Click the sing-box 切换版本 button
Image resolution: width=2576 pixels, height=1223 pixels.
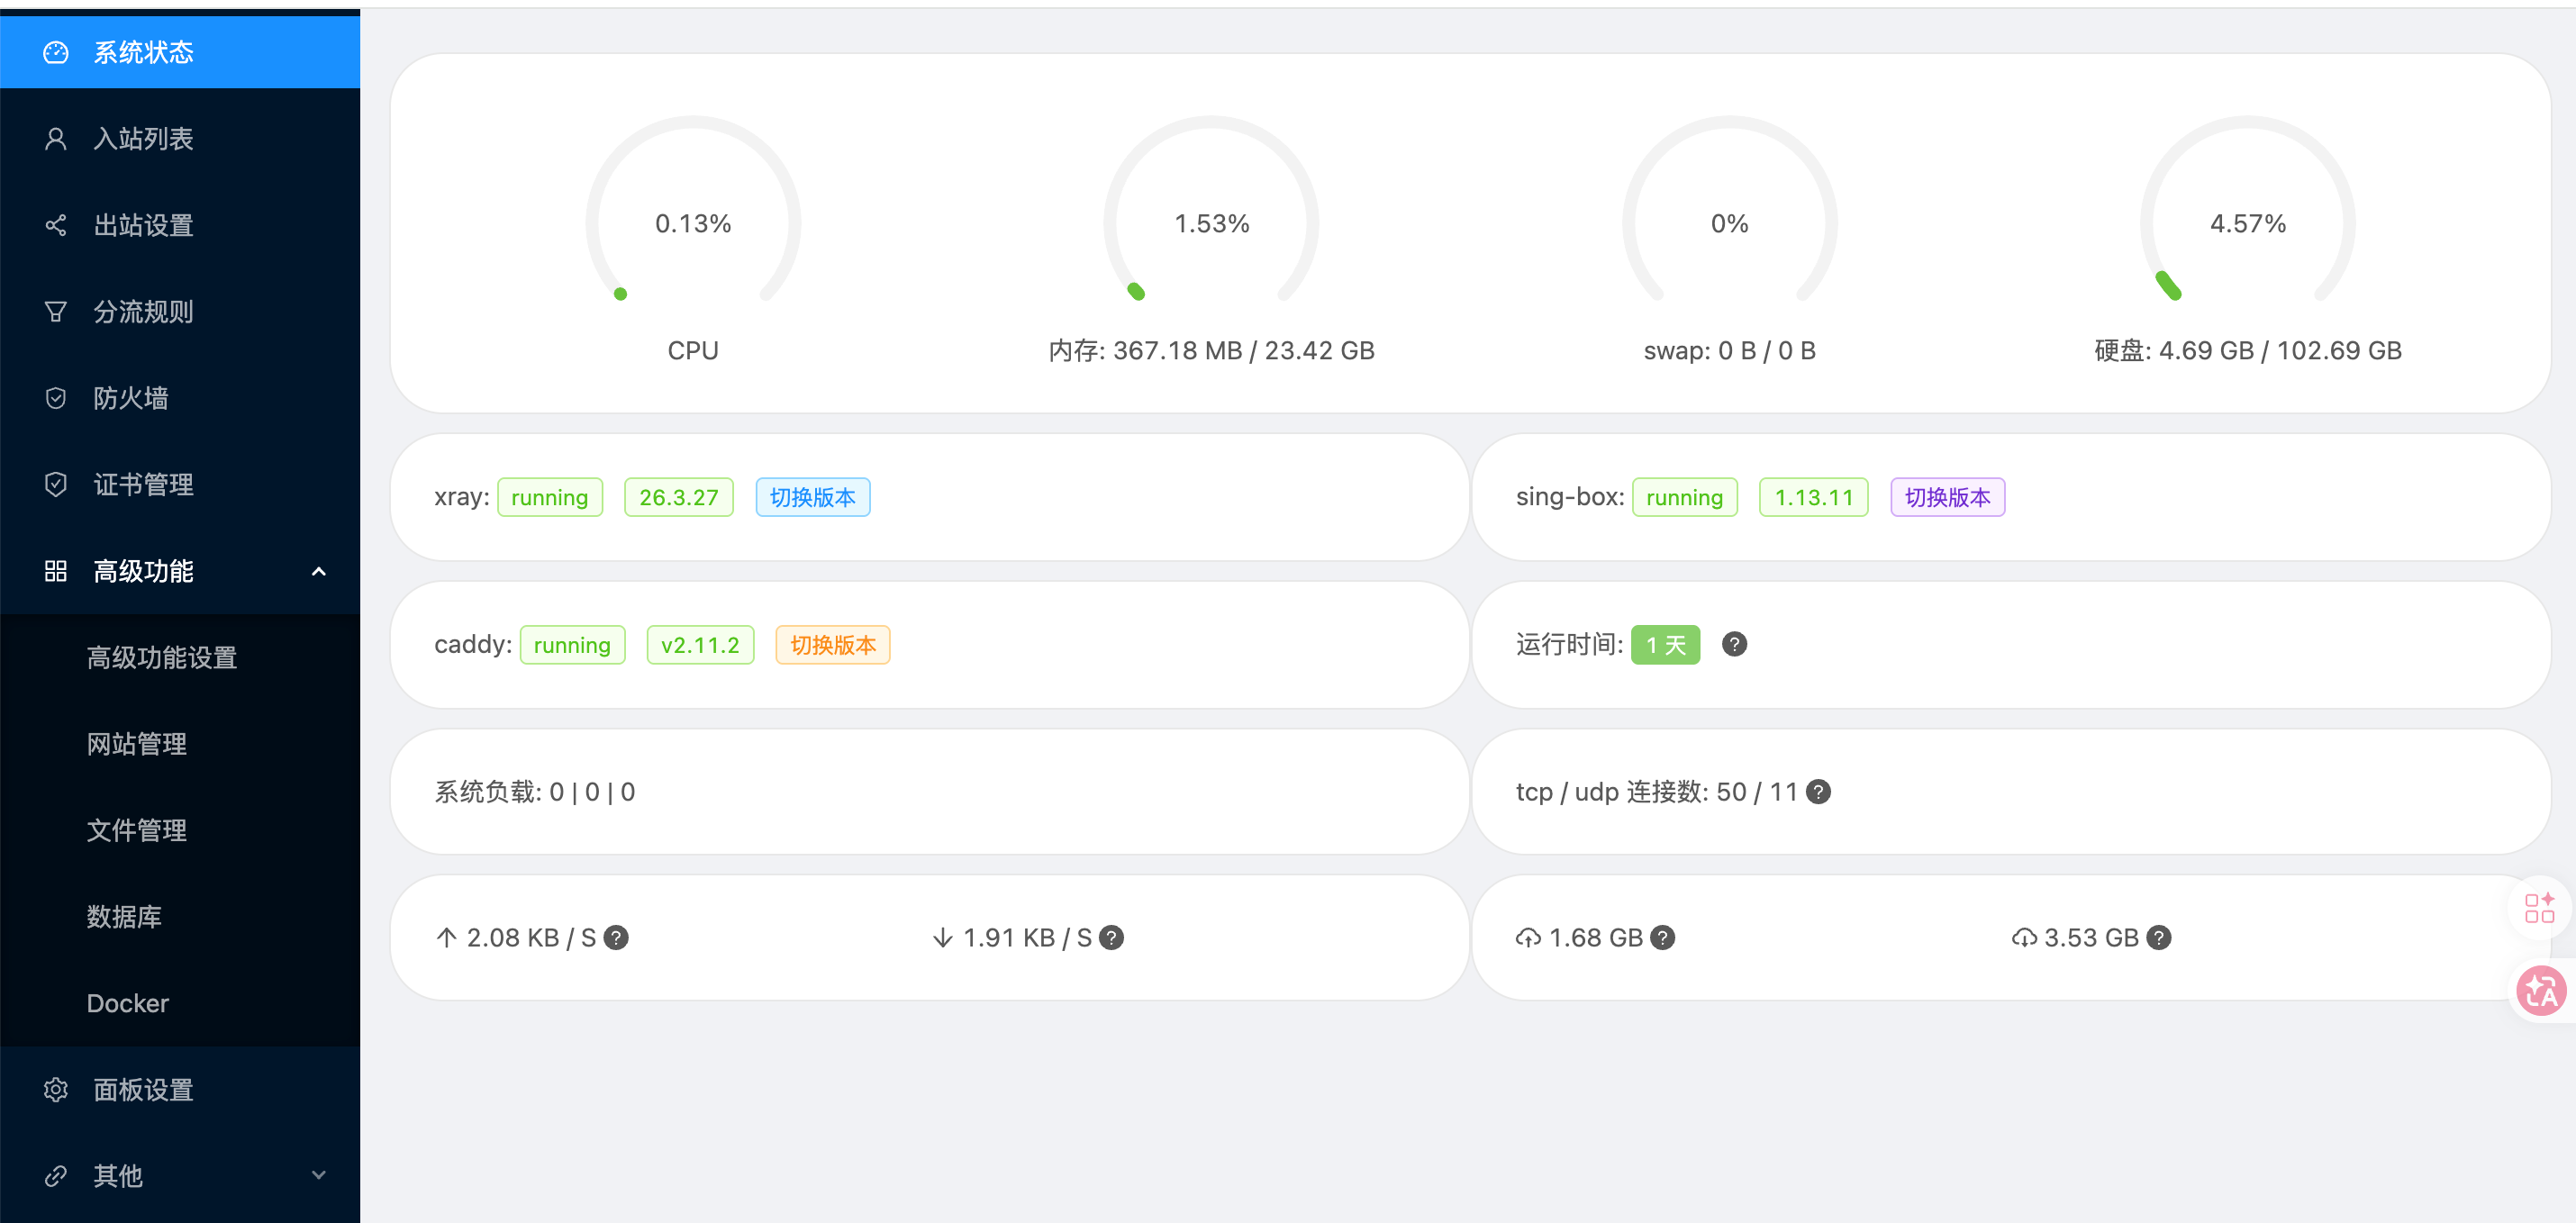click(1946, 497)
